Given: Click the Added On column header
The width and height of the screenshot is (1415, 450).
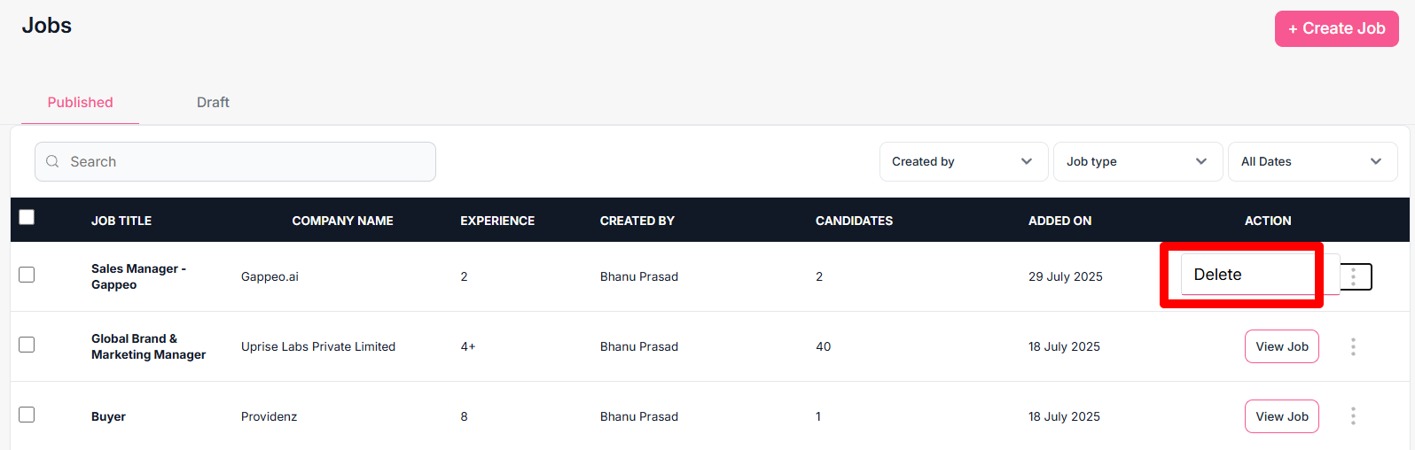Looking at the screenshot, I should pyautogui.click(x=1059, y=221).
